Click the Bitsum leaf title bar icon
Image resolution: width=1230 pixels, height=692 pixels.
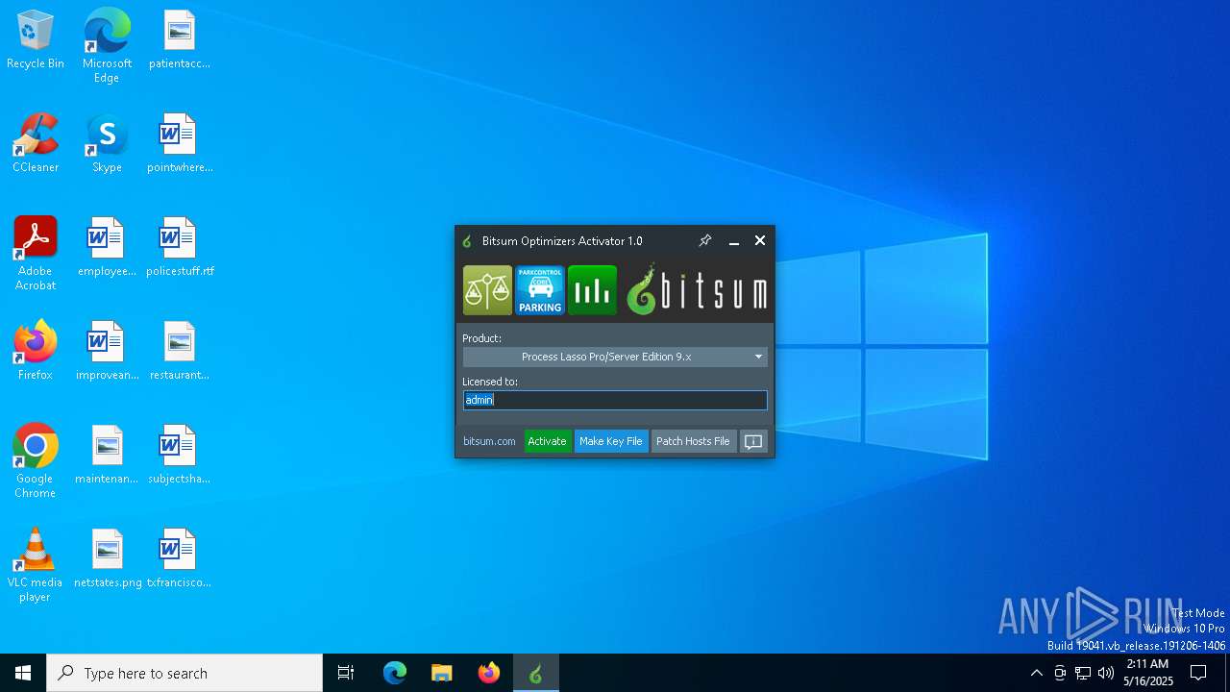467,241
